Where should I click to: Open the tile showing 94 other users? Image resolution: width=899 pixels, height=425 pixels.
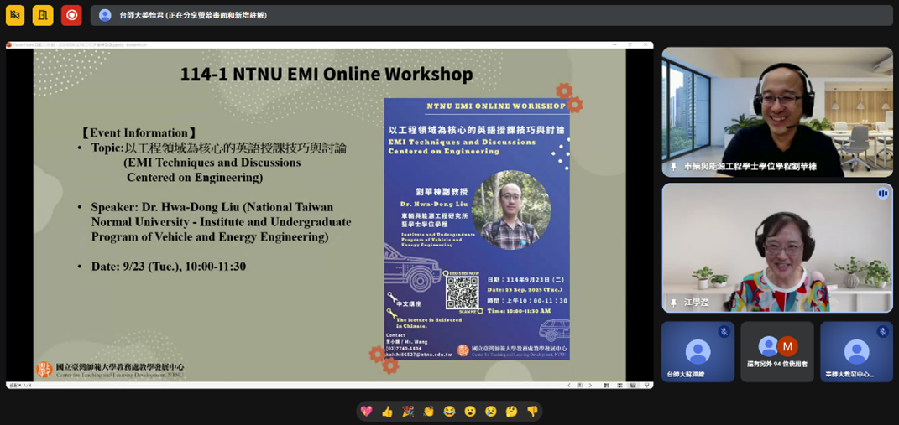coord(776,351)
